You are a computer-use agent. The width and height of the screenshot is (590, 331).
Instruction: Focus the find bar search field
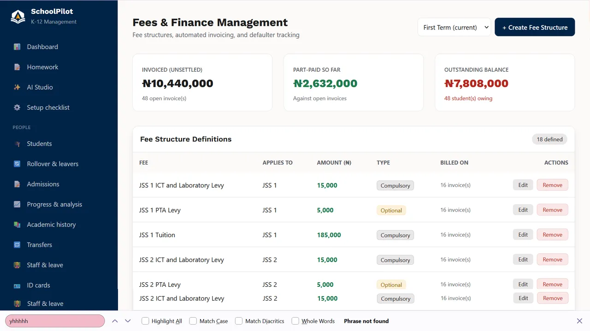click(55, 321)
